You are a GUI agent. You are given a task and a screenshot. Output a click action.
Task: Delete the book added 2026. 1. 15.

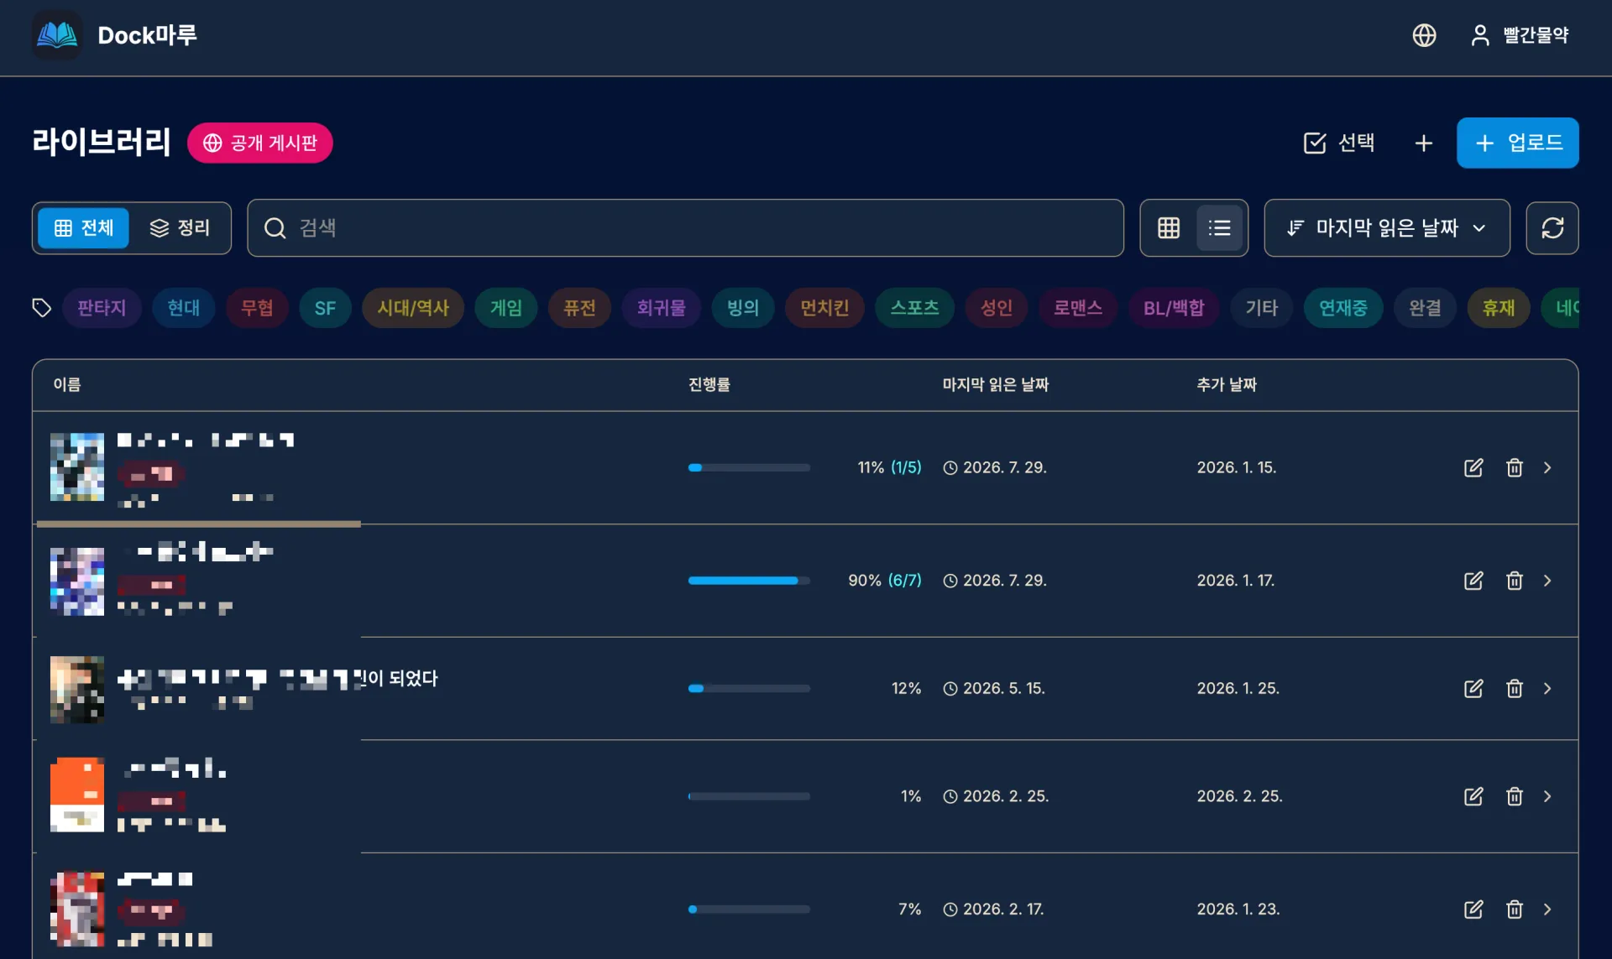click(x=1514, y=467)
